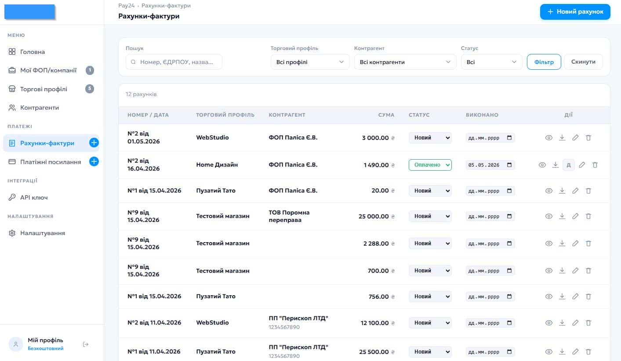This screenshot has height=361, width=621.
Task: Delete the invoice for 25 000.00
Action: coord(588,216)
